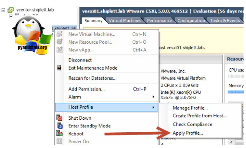The width and height of the screenshot is (246, 148).
Task: Select Exit Maintenance Mode
Action: pyautogui.click(x=107, y=68)
